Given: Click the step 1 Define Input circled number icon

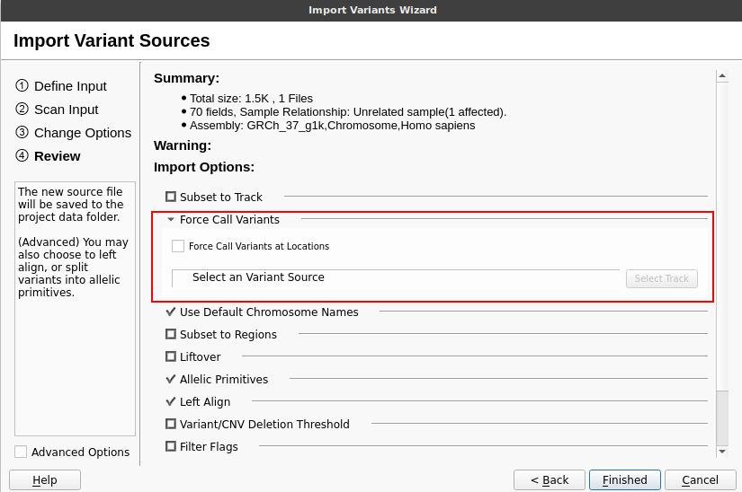Looking at the screenshot, I should pyautogui.click(x=22, y=85).
